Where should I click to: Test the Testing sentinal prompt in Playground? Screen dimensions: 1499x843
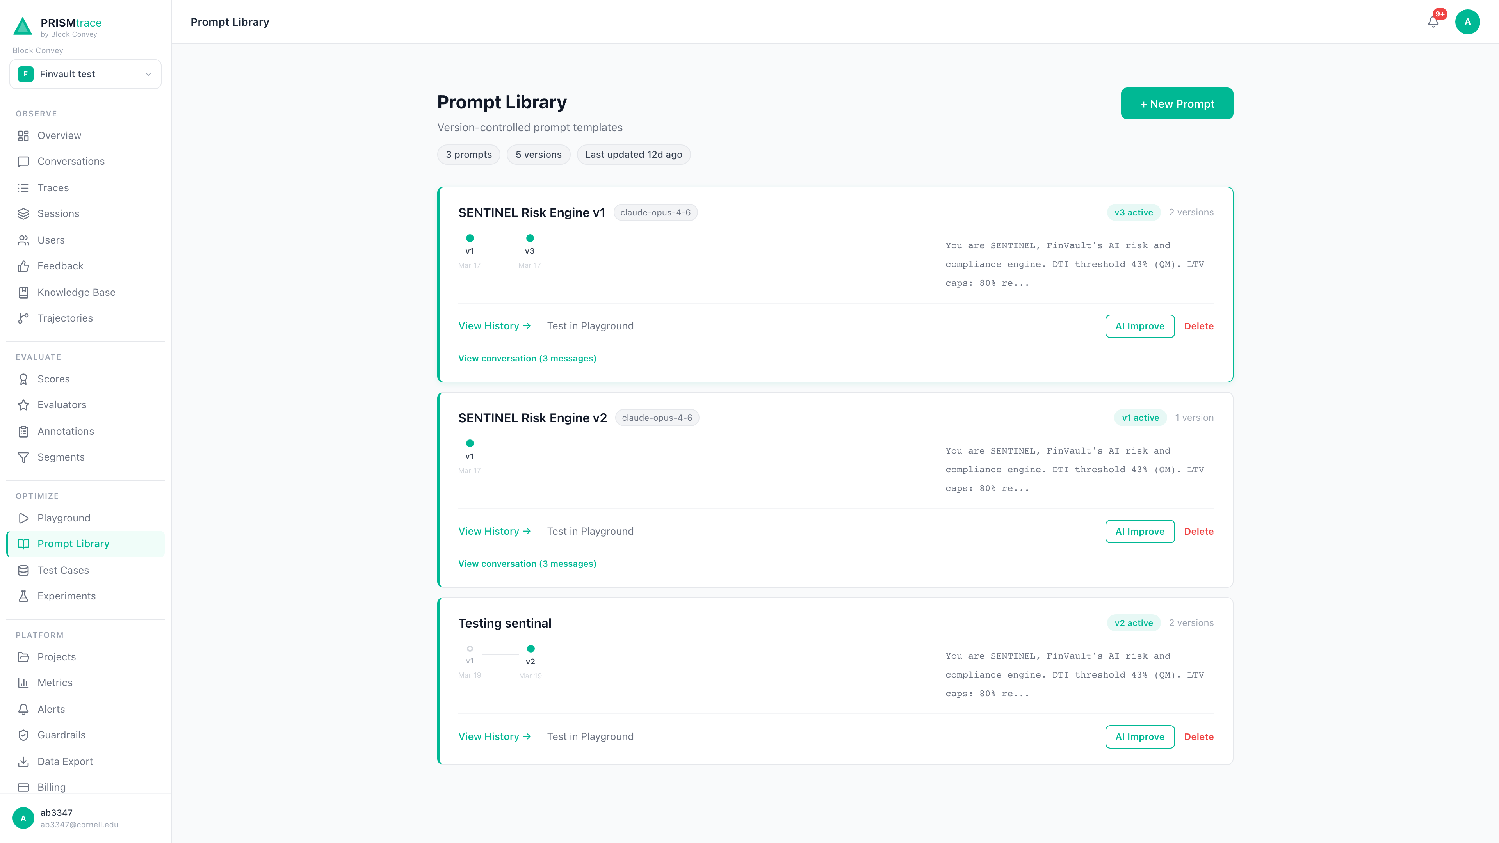[590, 737]
